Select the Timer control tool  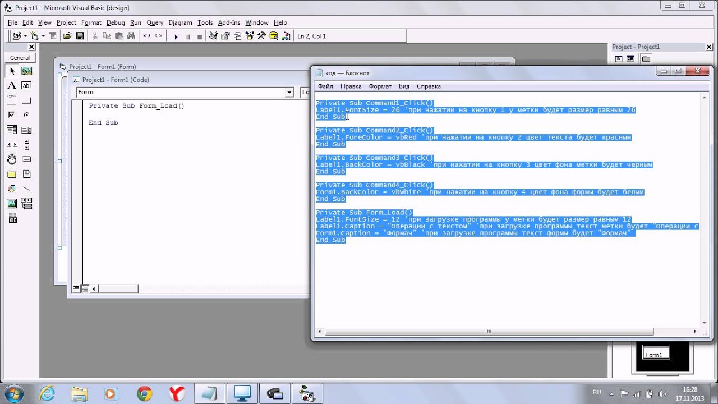point(12,159)
